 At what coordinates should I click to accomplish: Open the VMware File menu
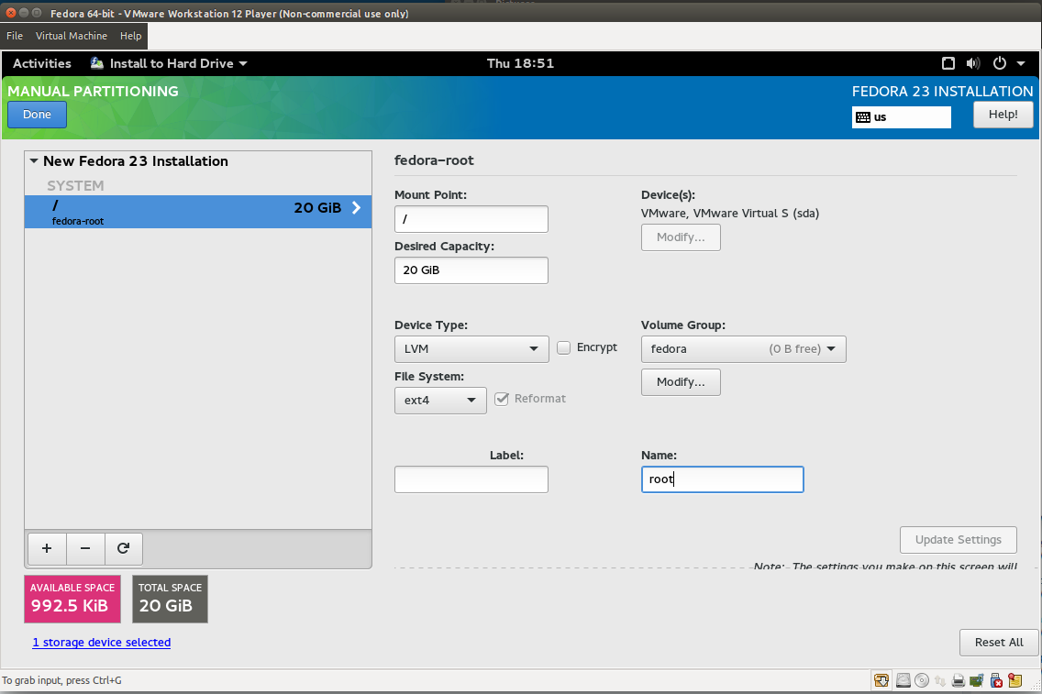(x=15, y=36)
